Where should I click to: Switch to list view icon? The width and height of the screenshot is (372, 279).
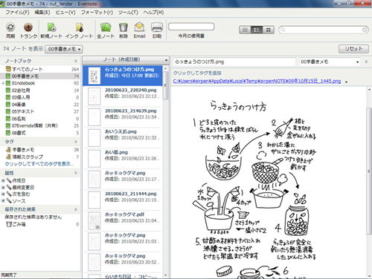[245, 30]
